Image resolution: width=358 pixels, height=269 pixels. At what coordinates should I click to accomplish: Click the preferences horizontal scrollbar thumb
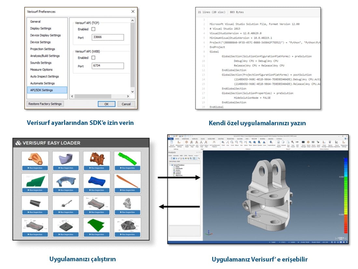click(93, 96)
